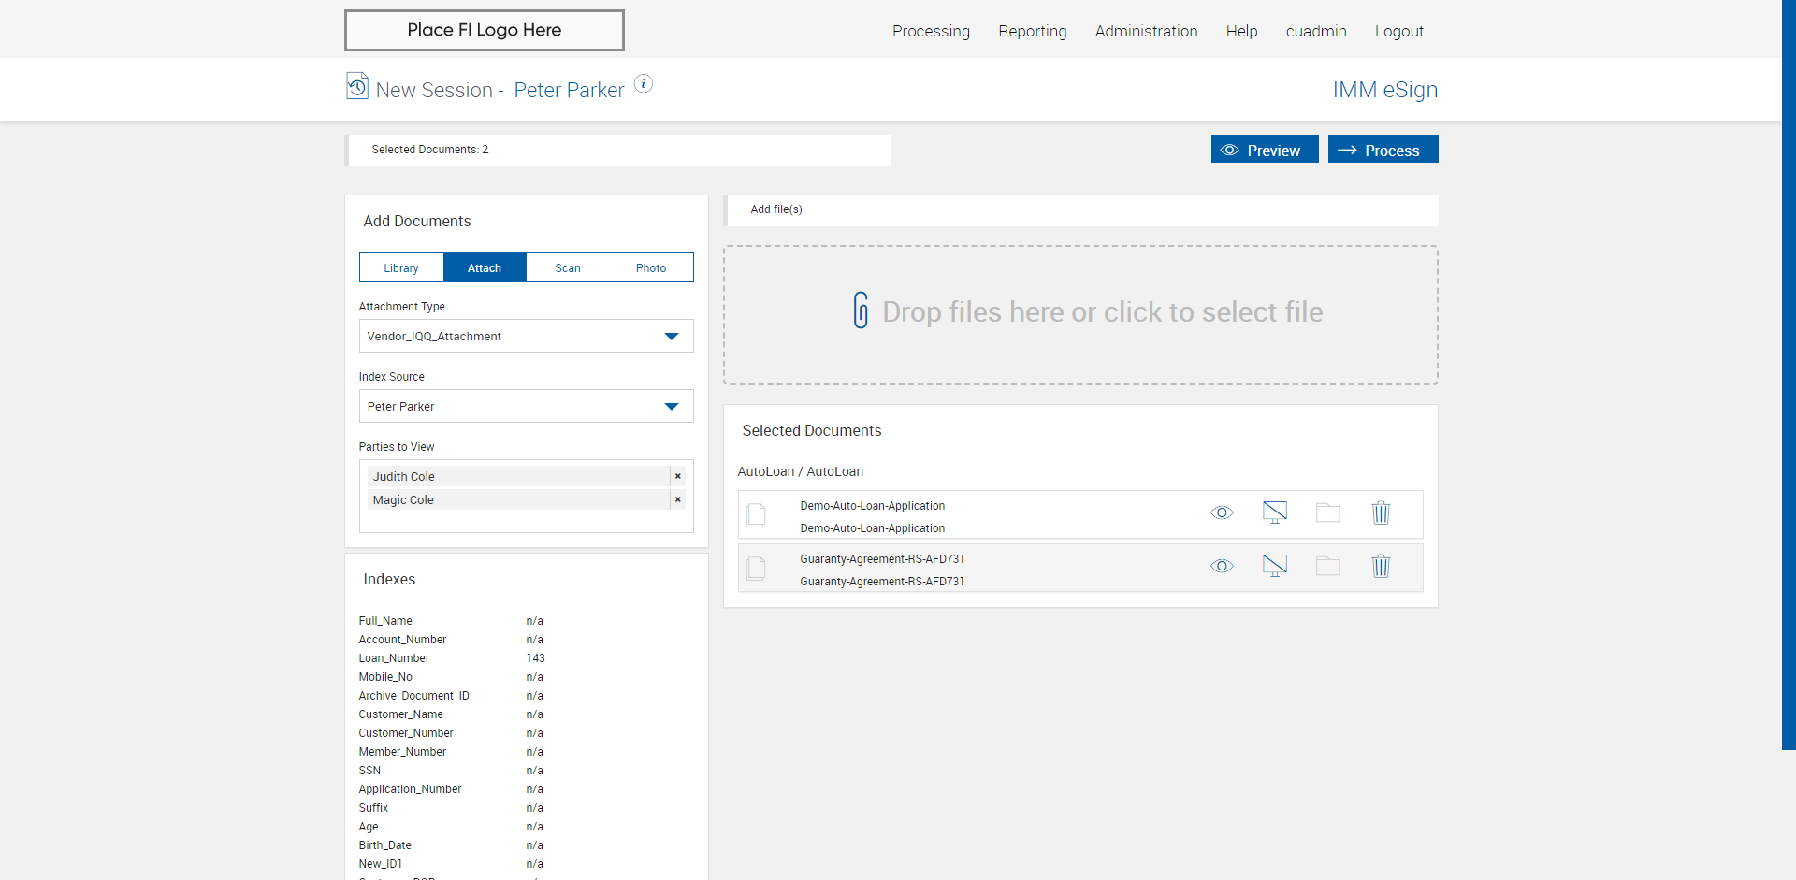Remove Magic Cole from Parties to View
Viewport: 1796px width, 880px height.
[x=677, y=499]
